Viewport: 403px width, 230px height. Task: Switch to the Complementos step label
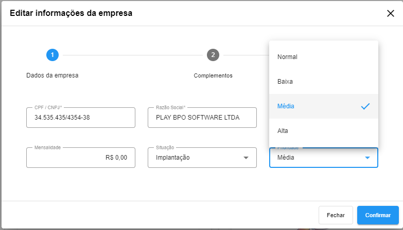click(x=213, y=75)
